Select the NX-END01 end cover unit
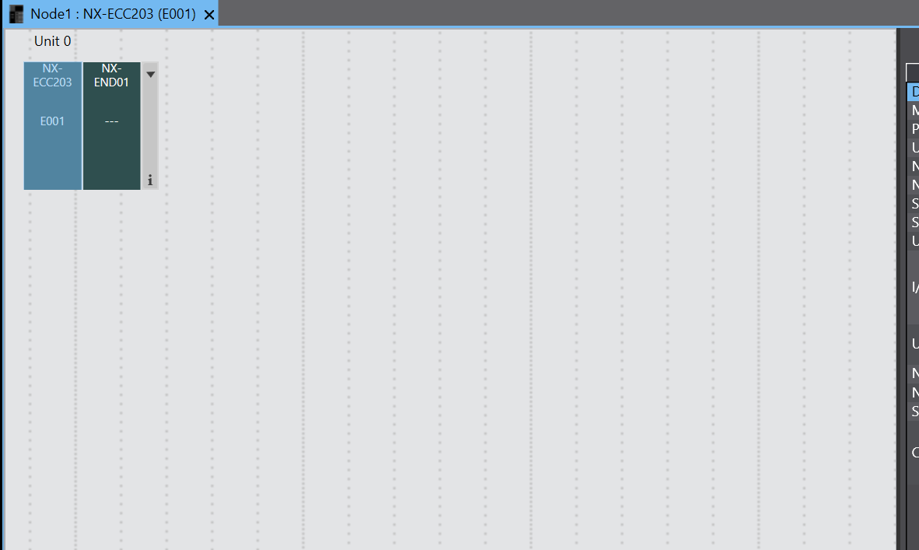 point(112,125)
